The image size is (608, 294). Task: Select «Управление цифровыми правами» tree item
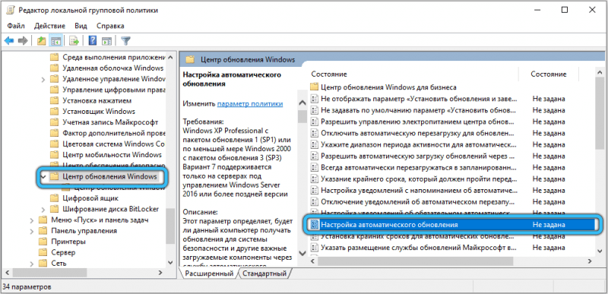click(x=114, y=90)
